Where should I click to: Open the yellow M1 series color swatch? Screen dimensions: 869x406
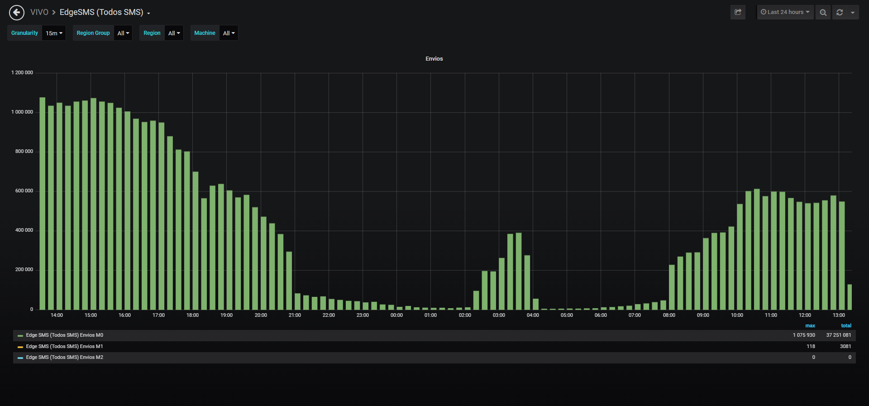click(20, 347)
